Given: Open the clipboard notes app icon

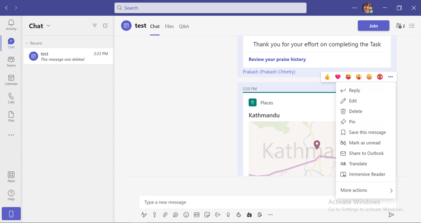Looking at the screenshot, I should coord(260,215).
